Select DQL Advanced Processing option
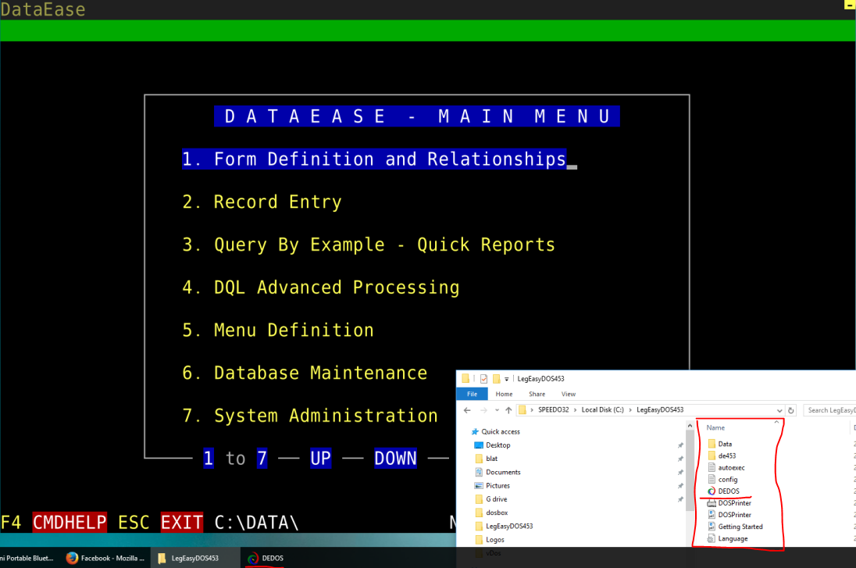Screen dimensions: 856x568 click(x=320, y=288)
